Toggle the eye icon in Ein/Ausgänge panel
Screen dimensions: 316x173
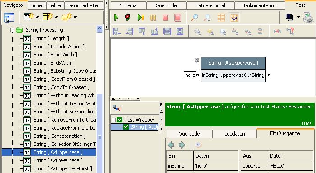198,145
